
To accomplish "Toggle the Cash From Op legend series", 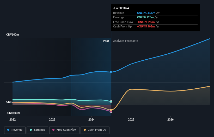I will [x=95, y=130].
